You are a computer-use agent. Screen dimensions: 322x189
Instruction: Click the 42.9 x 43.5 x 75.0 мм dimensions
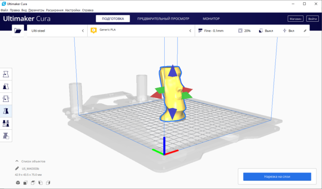28,175
